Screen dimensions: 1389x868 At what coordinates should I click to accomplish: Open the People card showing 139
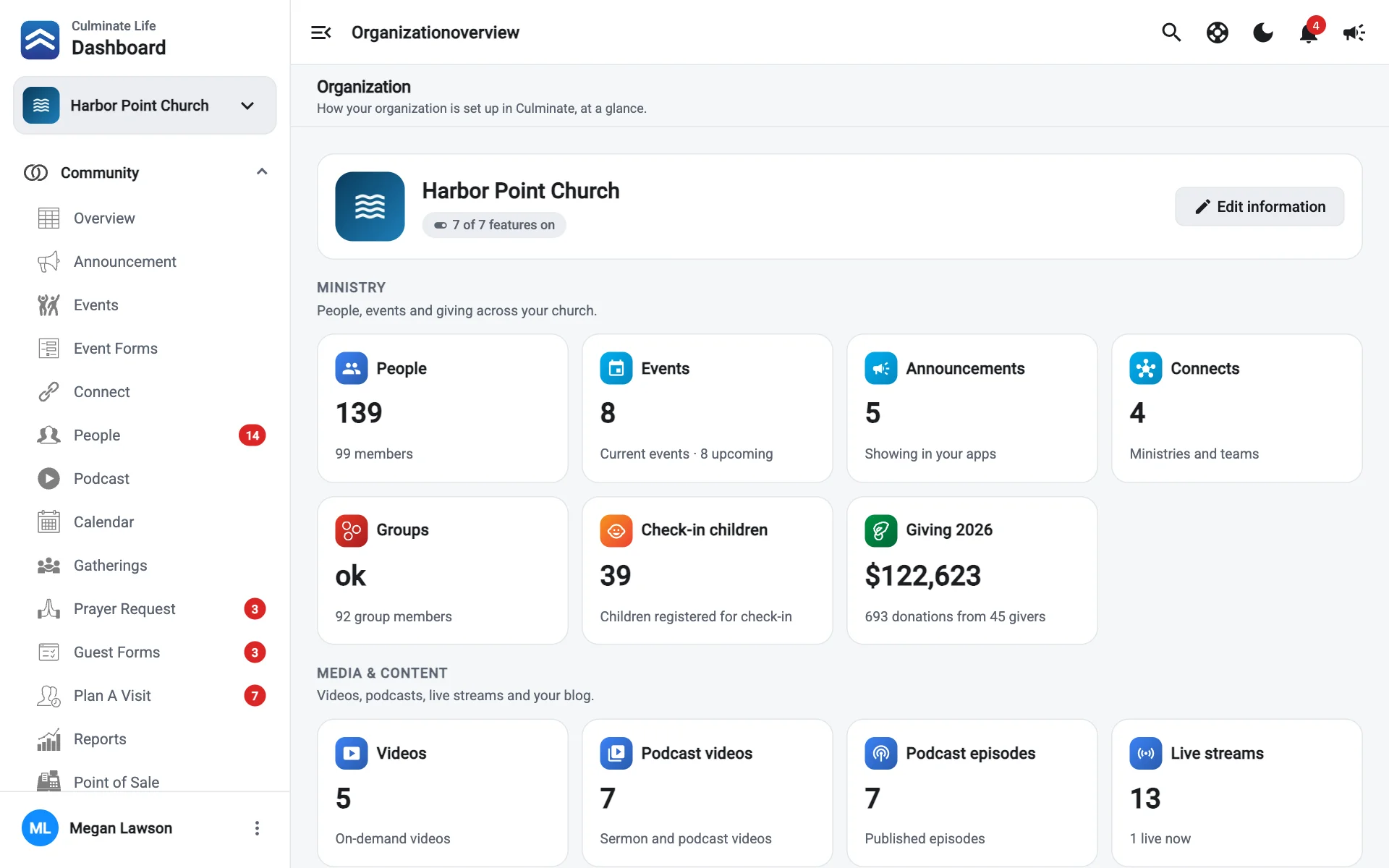click(x=443, y=408)
